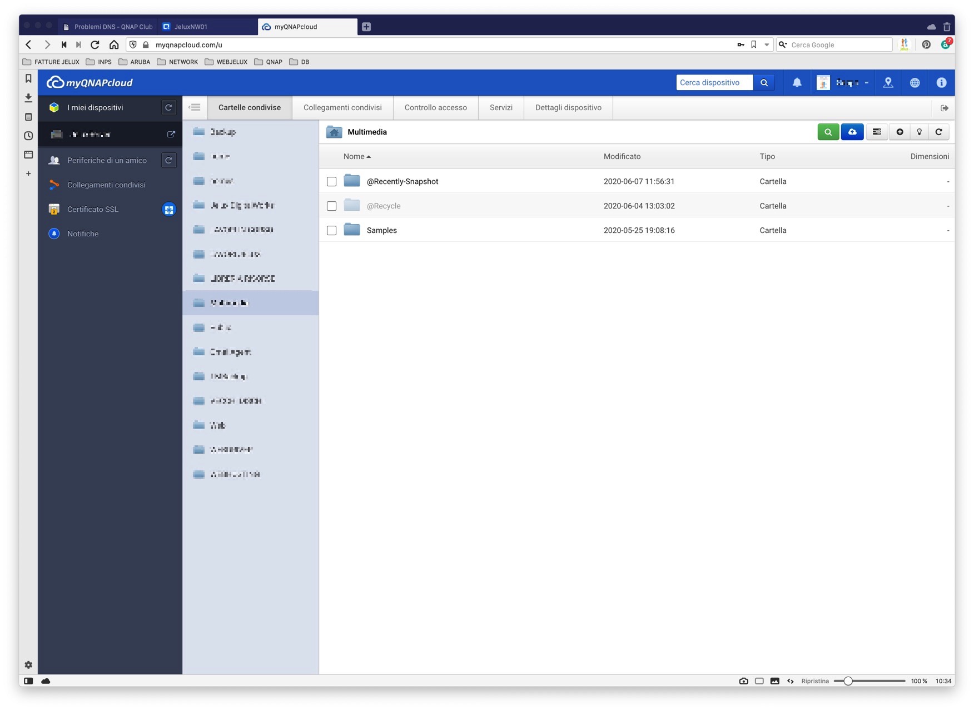The height and width of the screenshot is (710, 974).
Task: Select the @Recycle folder checkbox
Action: click(x=332, y=206)
